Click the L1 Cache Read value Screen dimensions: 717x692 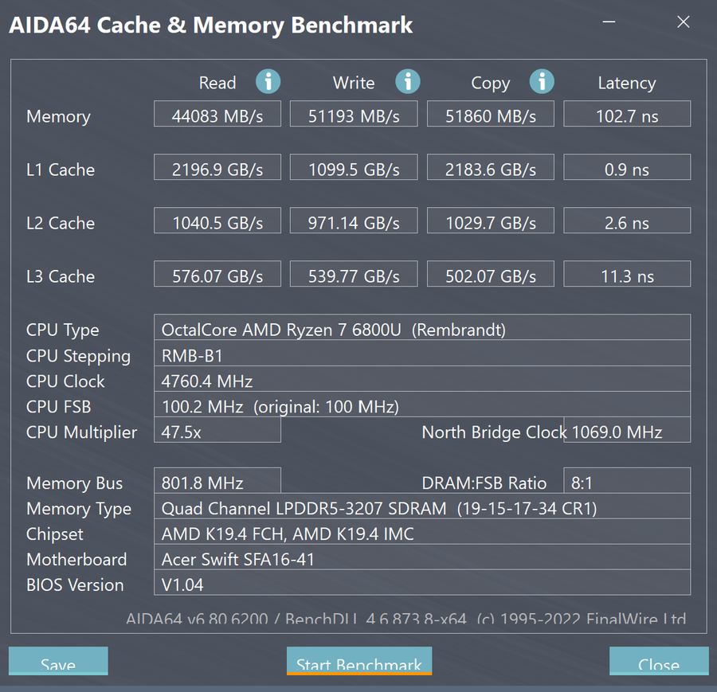click(217, 167)
